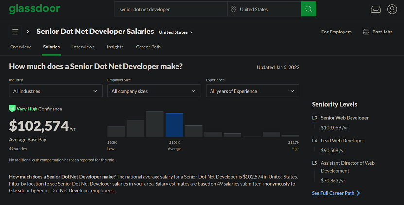This screenshot has height=205, width=404.
Task: Click the $103K Average label
Action: pyautogui.click(x=175, y=145)
